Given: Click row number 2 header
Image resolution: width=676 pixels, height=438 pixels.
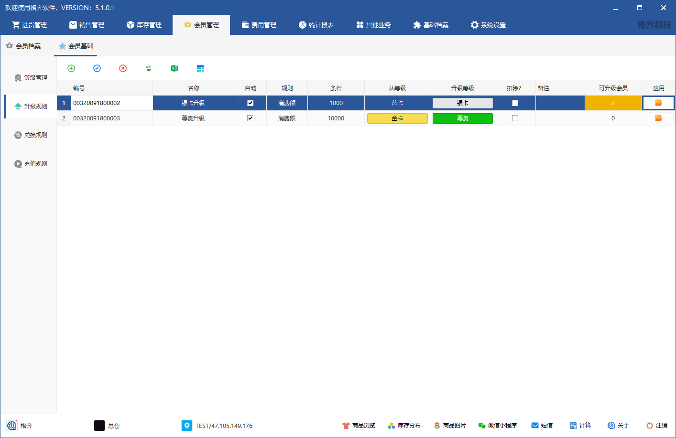Looking at the screenshot, I should point(64,118).
